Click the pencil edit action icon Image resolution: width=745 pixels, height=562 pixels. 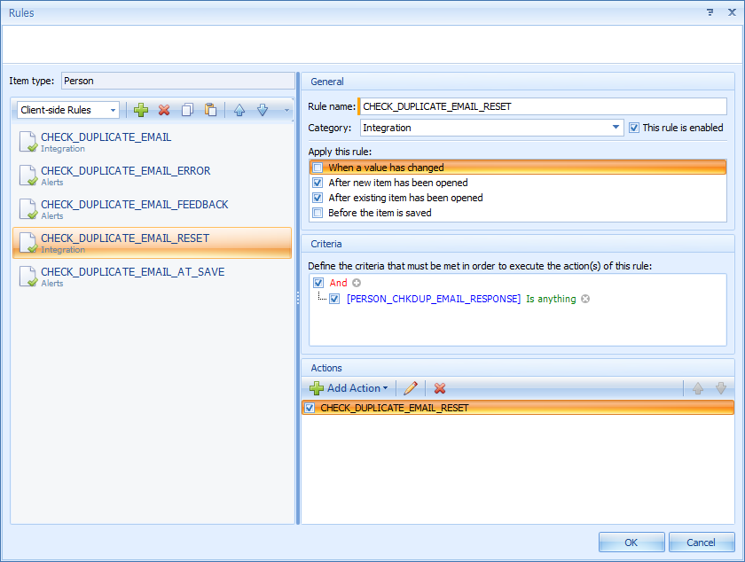pos(410,388)
